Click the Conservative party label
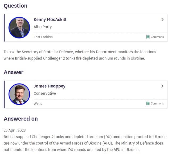 [x=45, y=93]
